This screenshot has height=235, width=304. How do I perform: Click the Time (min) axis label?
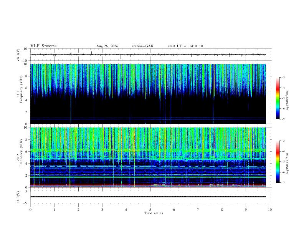click(154, 213)
